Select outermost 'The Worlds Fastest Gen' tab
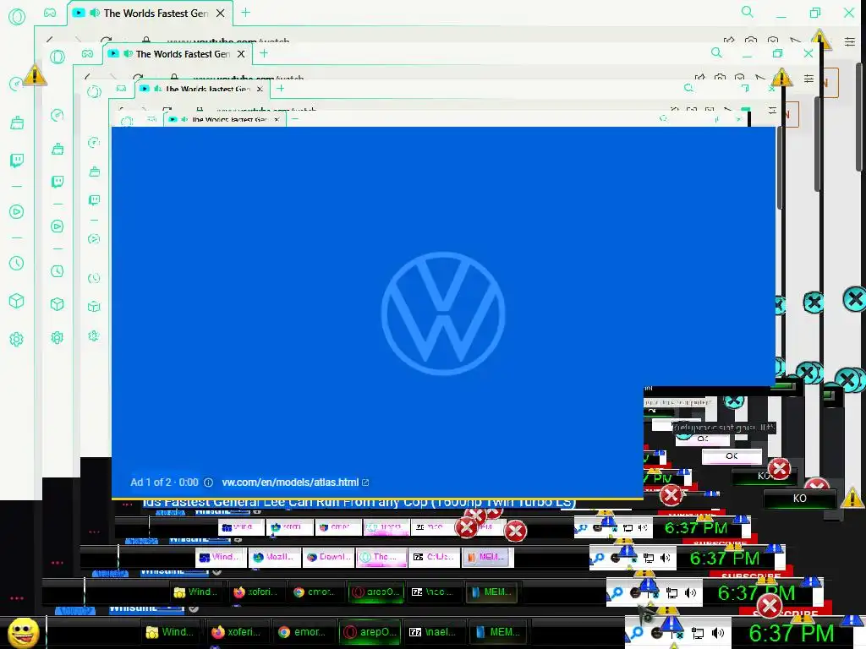 tap(150, 13)
